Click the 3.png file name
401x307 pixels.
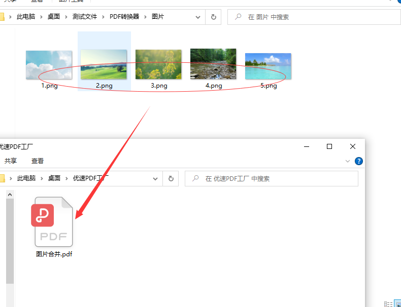tap(159, 86)
